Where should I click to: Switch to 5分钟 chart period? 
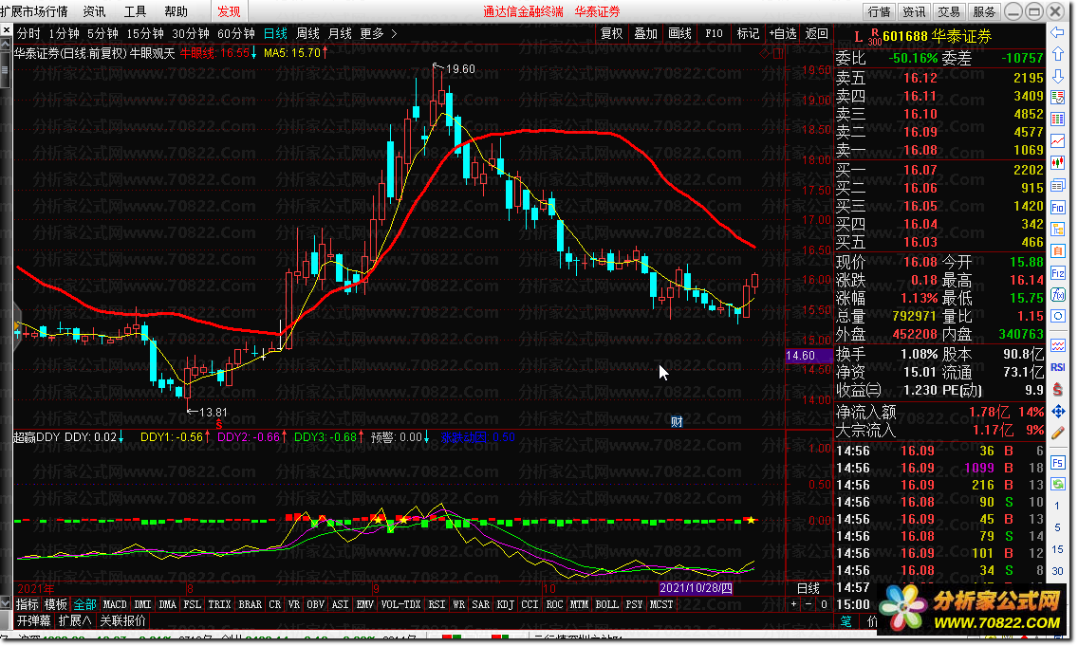[102, 33]
